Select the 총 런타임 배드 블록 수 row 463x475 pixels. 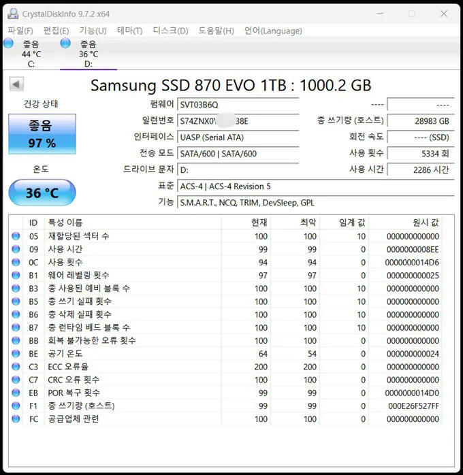tap(225, 327)
